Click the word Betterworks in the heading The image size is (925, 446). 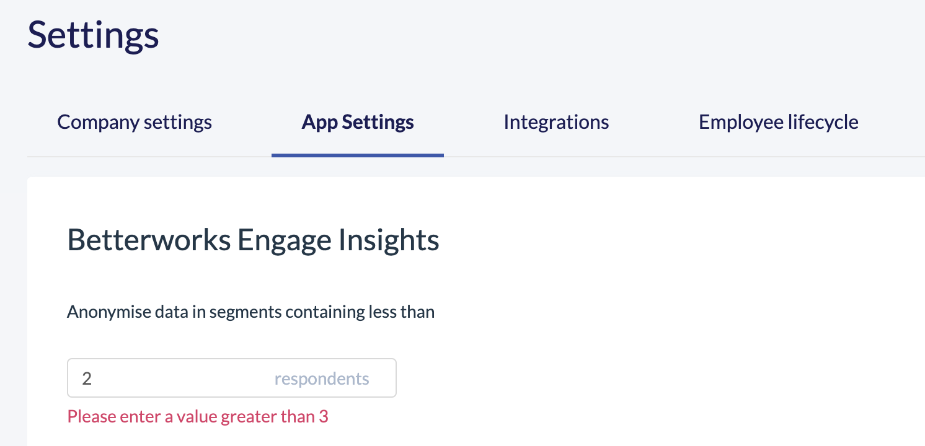149,240
